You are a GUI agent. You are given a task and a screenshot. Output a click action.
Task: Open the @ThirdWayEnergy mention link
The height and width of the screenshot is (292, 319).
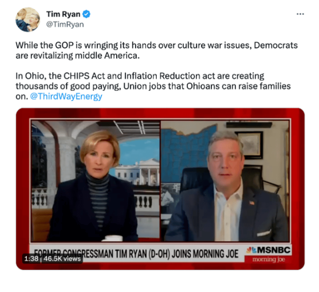[x=66, y=96]
